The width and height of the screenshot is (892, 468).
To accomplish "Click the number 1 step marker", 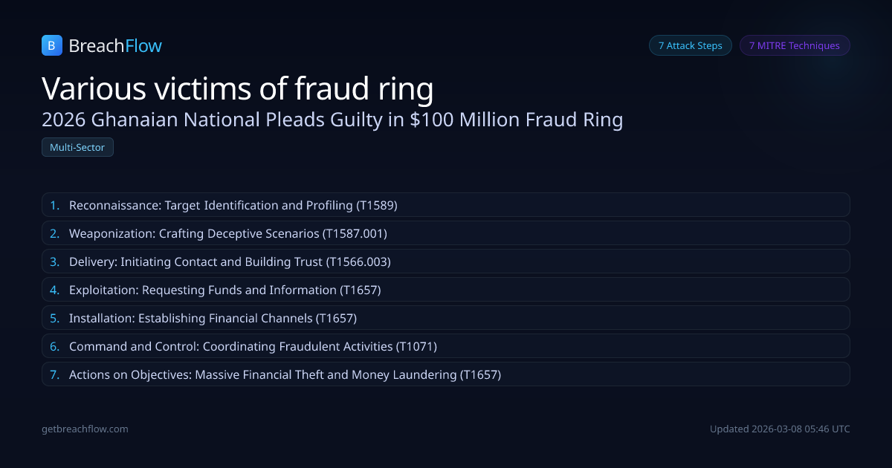I will coord(54,205).
